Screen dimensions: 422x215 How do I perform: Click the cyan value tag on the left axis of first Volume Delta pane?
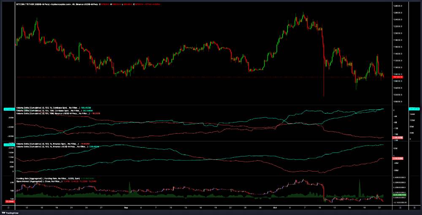(x=8, y=109)
